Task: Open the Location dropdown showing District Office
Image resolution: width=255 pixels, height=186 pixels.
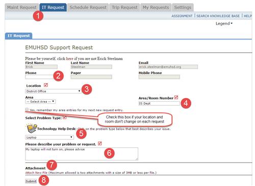Action: [54, 91]
